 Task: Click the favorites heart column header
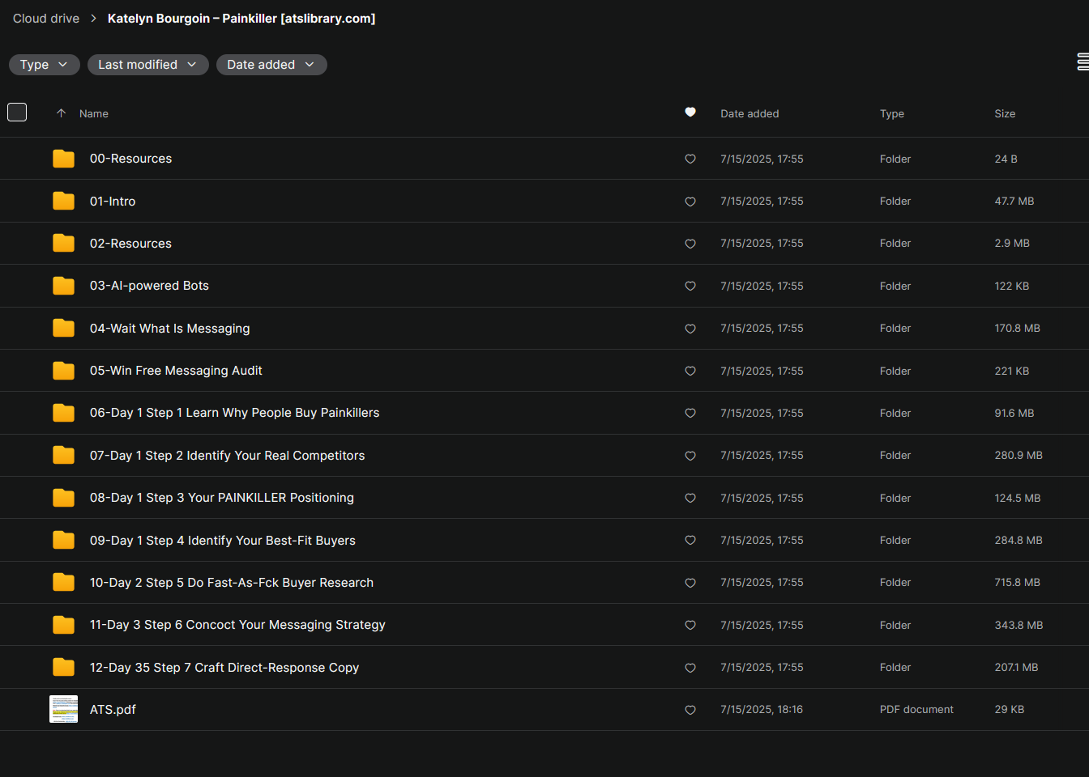pyautogui.click(x=690, y=113)
